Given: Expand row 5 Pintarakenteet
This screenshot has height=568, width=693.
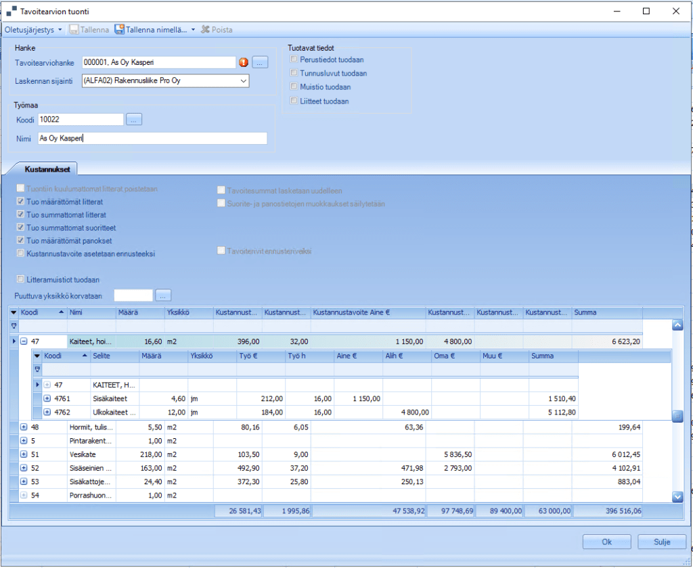Looking at the screenshot, I should coord(24,441).
